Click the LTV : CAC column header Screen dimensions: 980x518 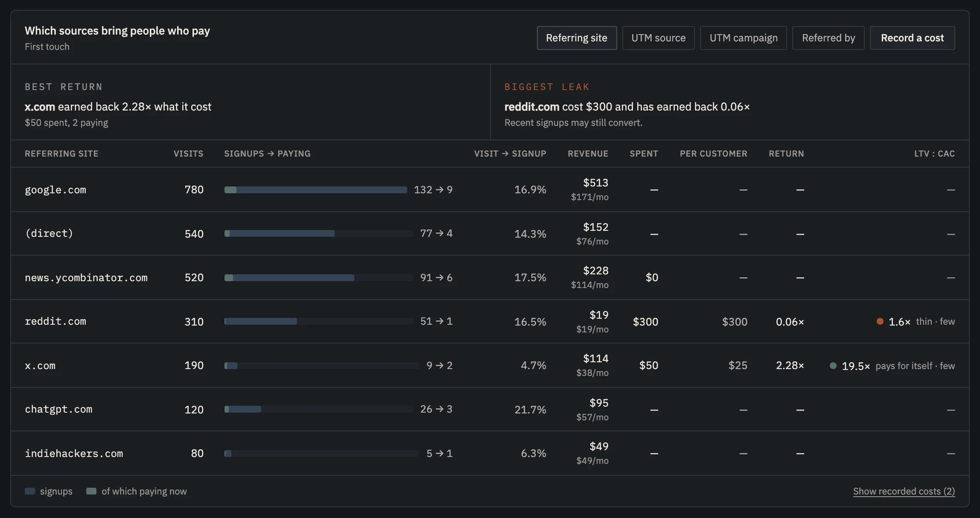pyautogui.click(x=934, y=154)
